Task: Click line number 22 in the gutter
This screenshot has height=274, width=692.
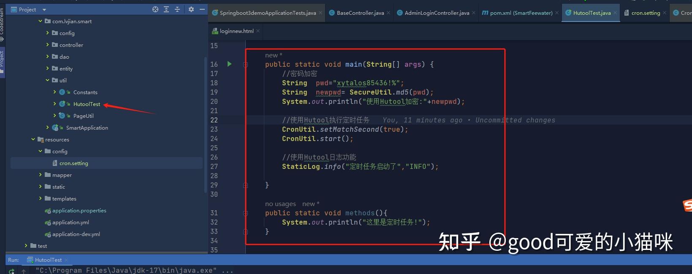Action: click(214, 120)
